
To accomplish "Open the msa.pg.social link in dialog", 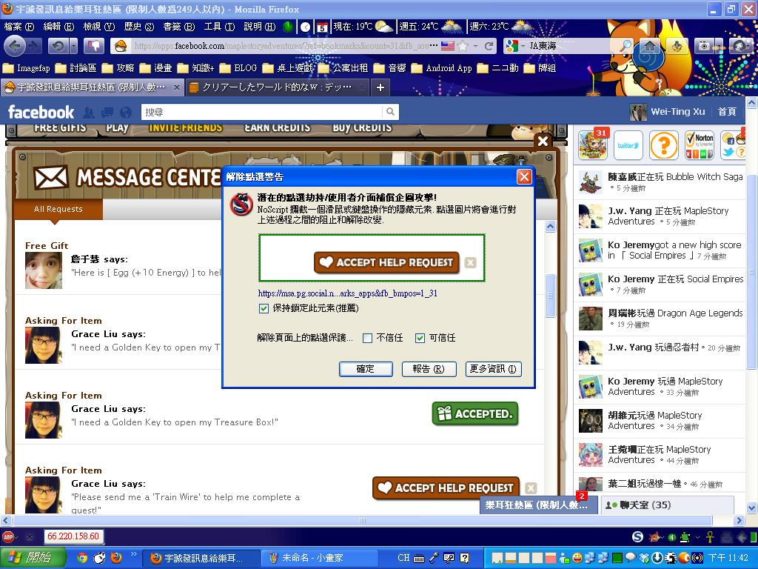I will (348, 293).
